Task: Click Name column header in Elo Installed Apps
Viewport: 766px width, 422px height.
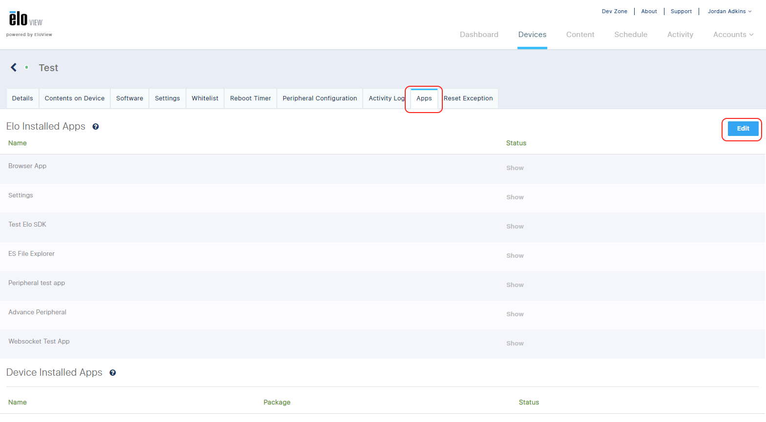Action: point(18,143)
